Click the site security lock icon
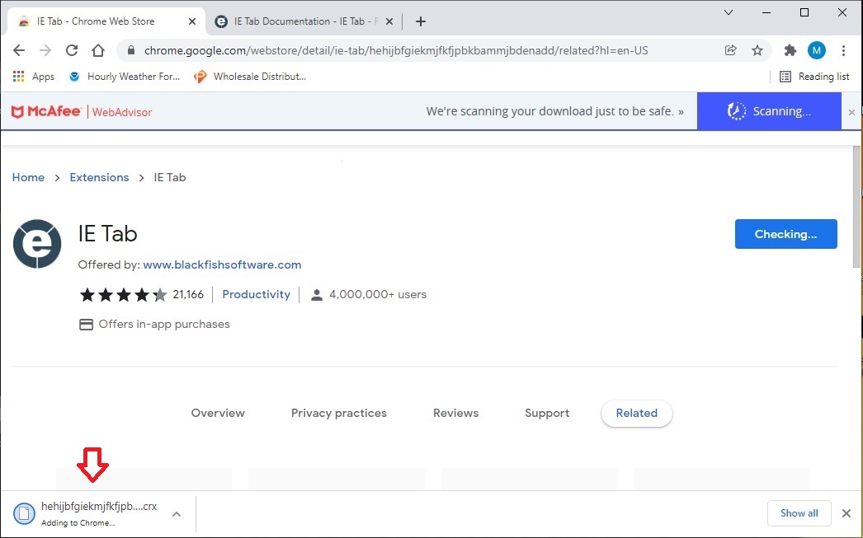The image size is (863, 538). [130, 50]
